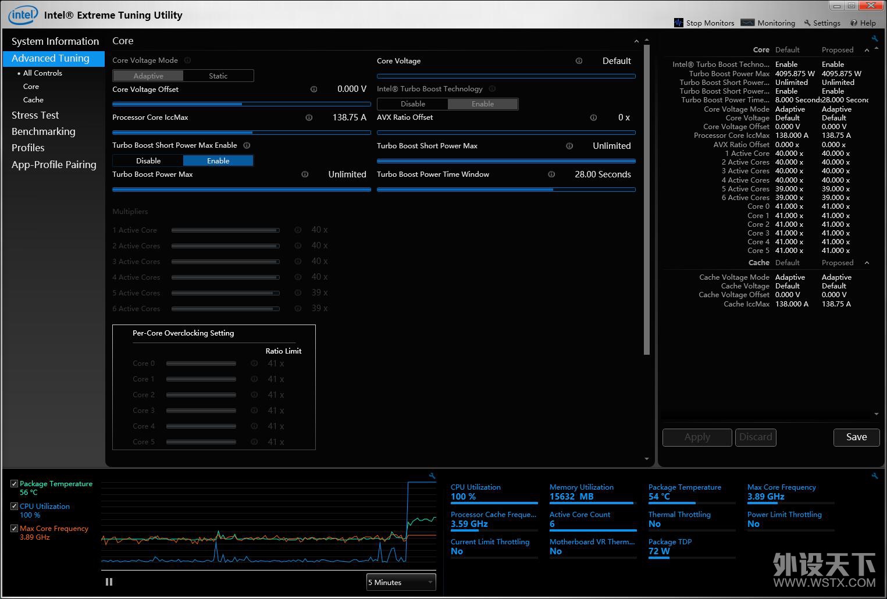
Task: Click info icon for Processor Core IccMax
Action: [x=309, y=117]
